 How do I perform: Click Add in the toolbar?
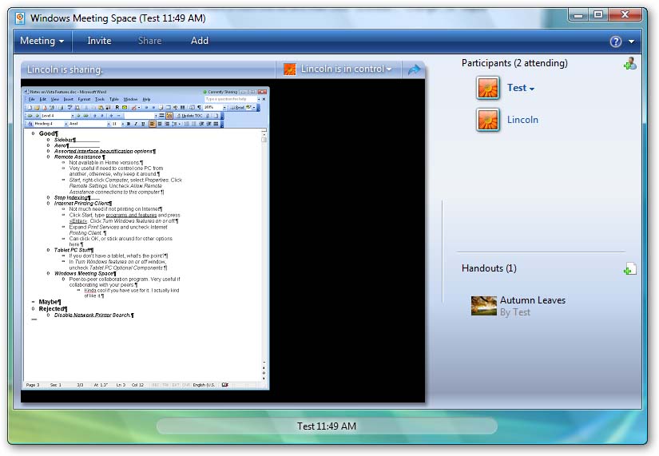tap(200, 41)
